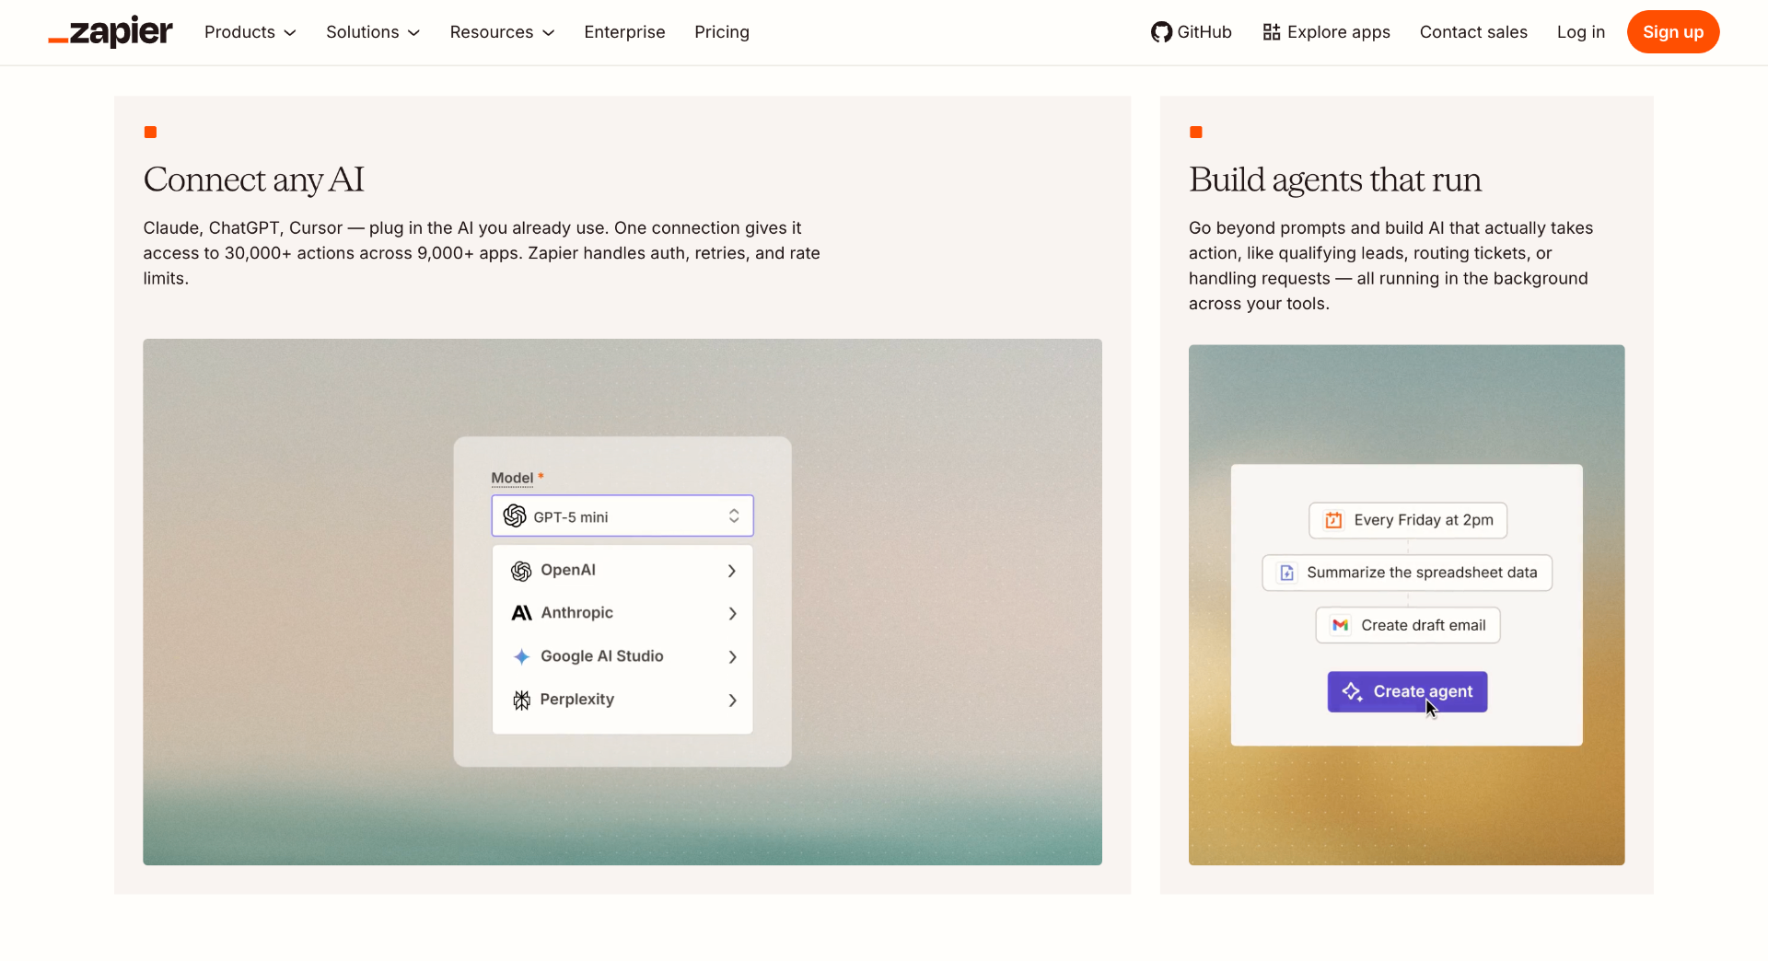
Task: Click Contact sales link
Action: (1473, 32)
